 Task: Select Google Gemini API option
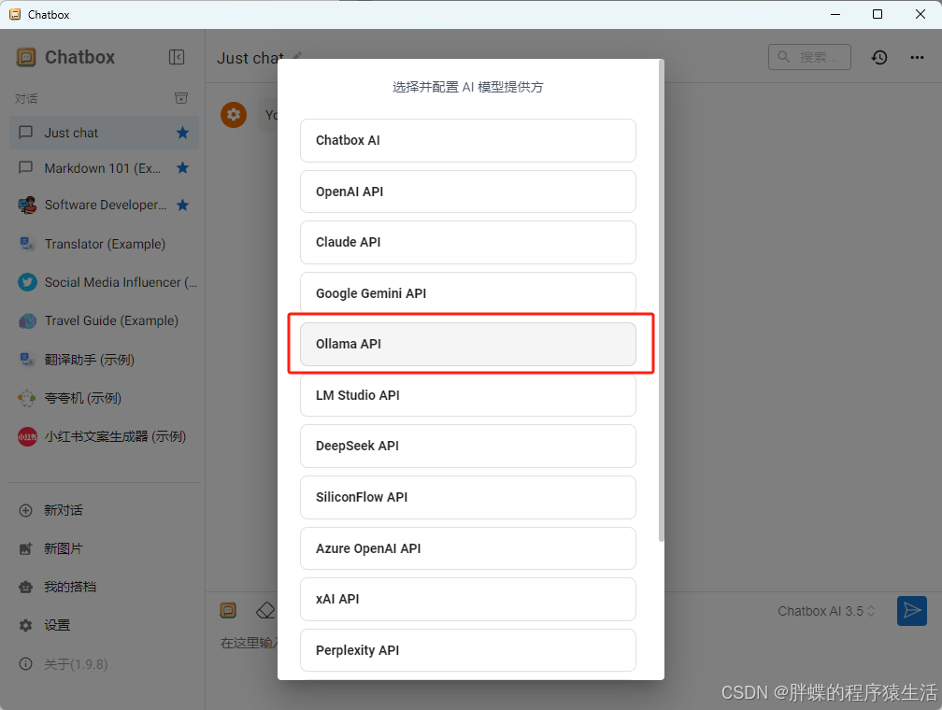[467, 293]
